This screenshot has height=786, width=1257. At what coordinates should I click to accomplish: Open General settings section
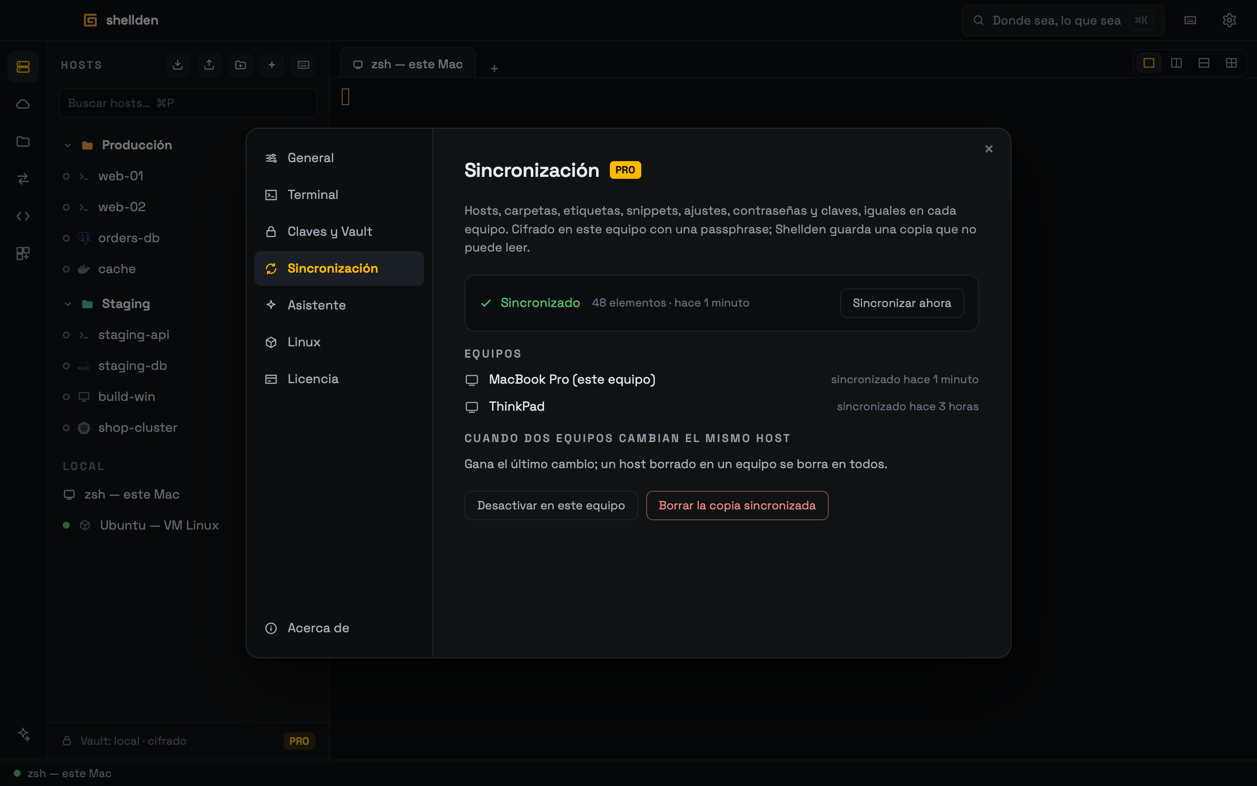tap(339, 158)
